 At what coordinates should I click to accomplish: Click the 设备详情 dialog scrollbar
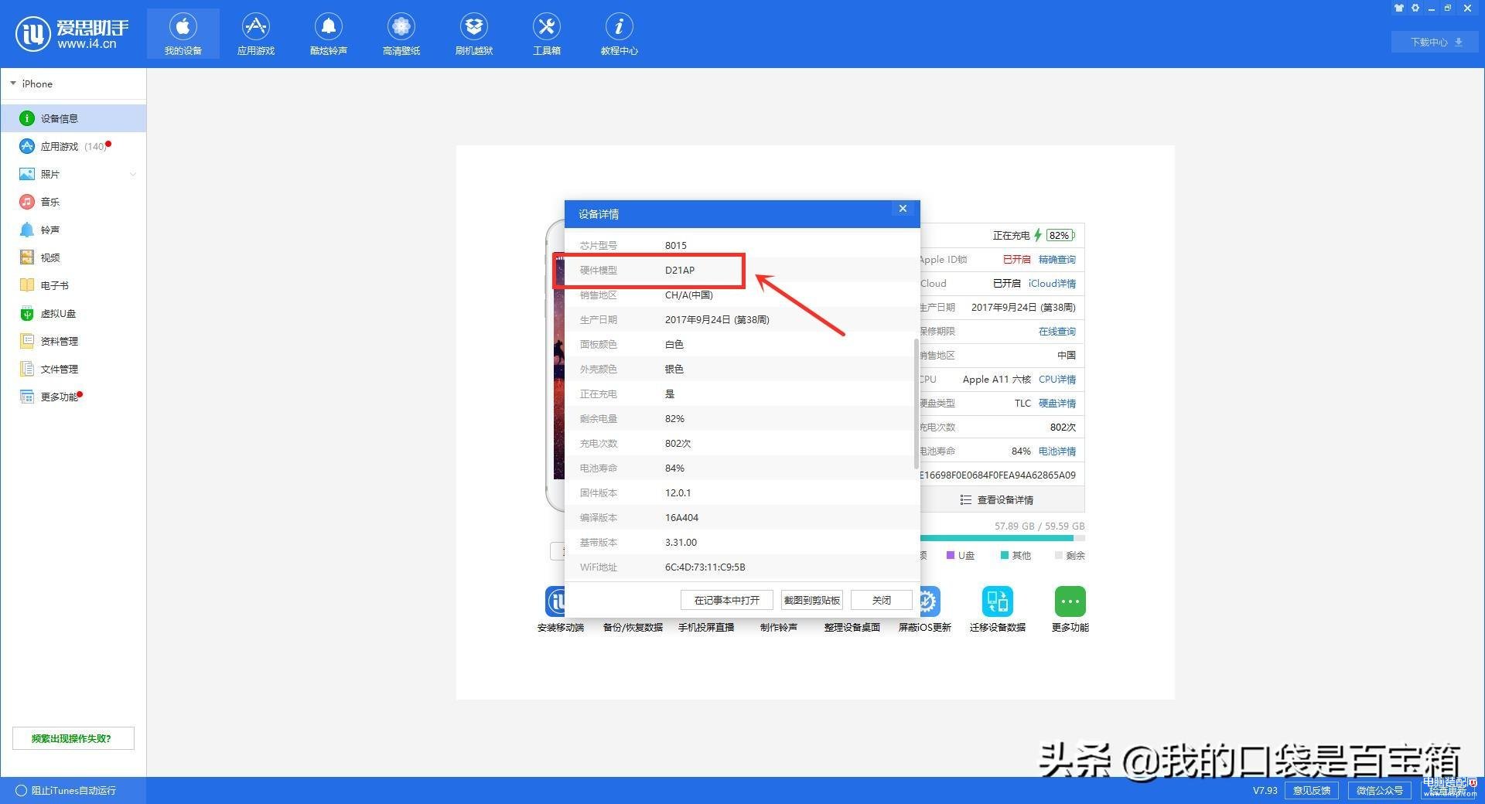tap(917, 404)
